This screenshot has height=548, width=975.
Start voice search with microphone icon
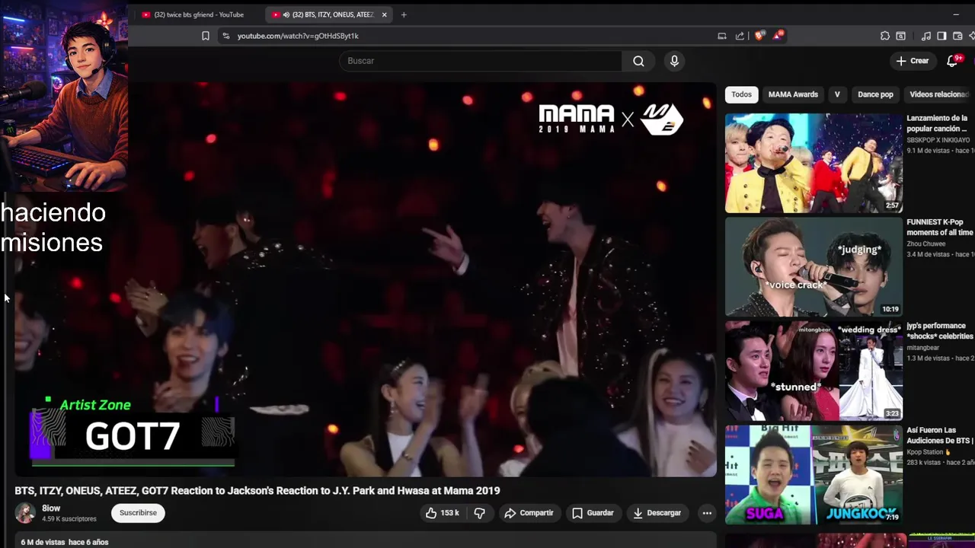click(x=674, y=61)
